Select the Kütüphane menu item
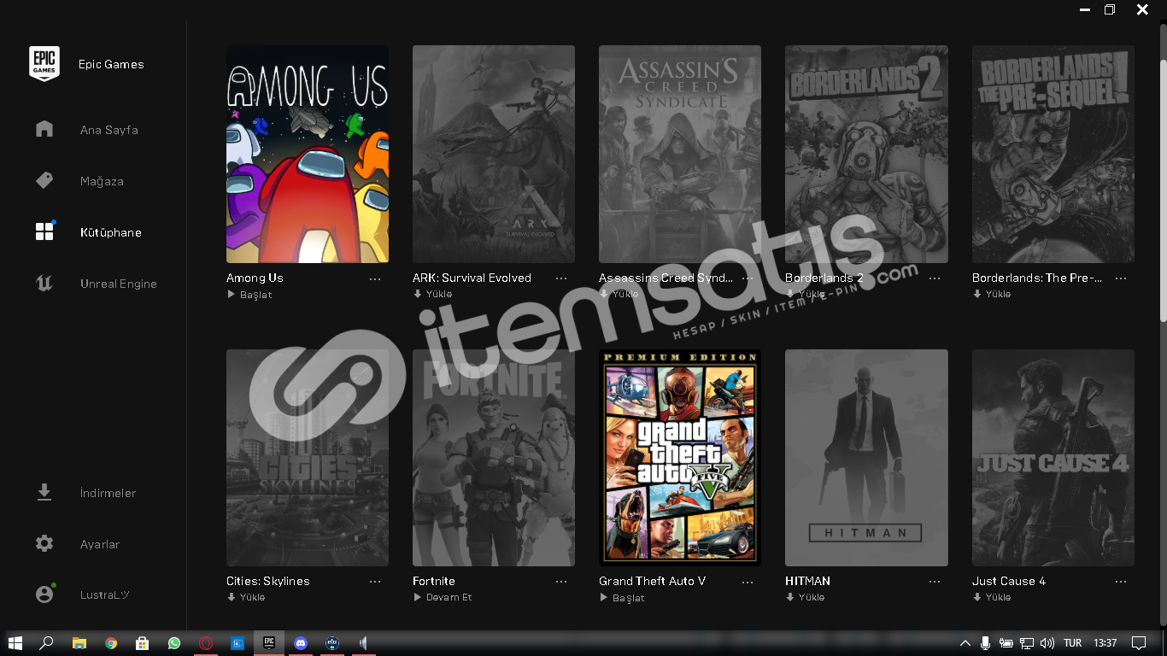1167x656 pixels. coord(110,232)
